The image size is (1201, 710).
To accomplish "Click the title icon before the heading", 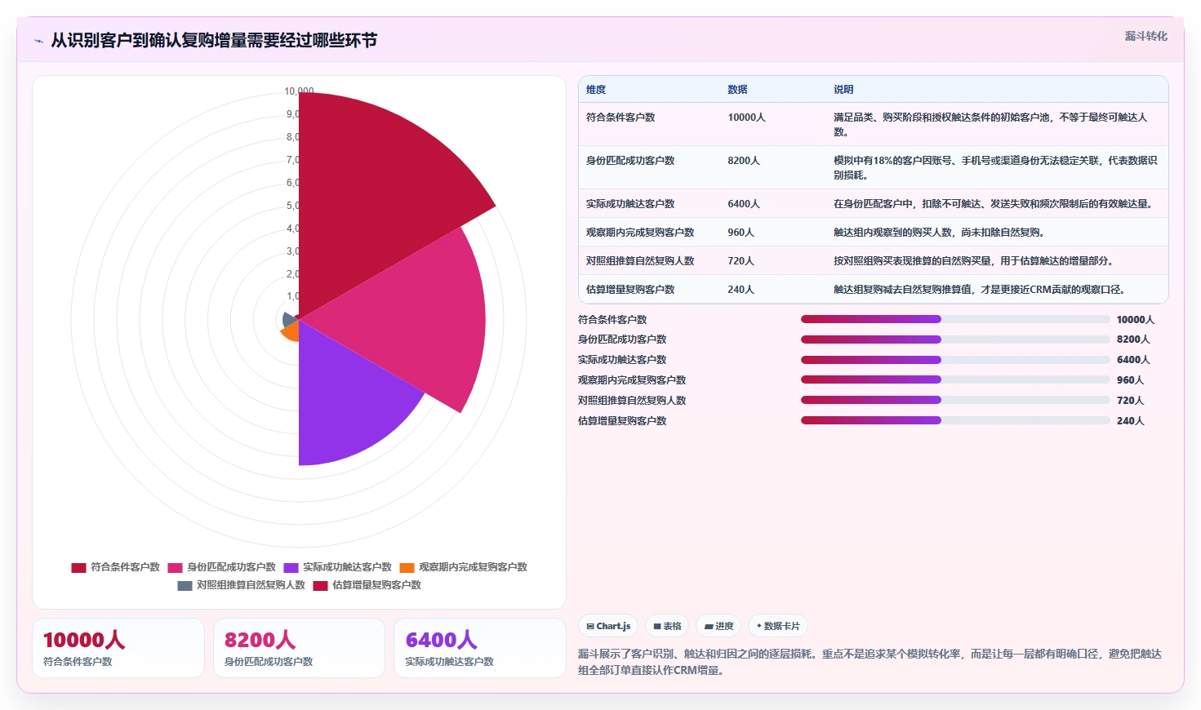I will 38,41.
